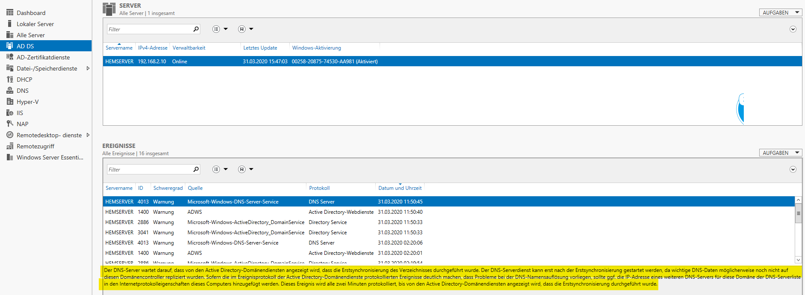The image size is (805, 295).
Task: Click the scroll-up arrow of events list
Action: point(798,200)
